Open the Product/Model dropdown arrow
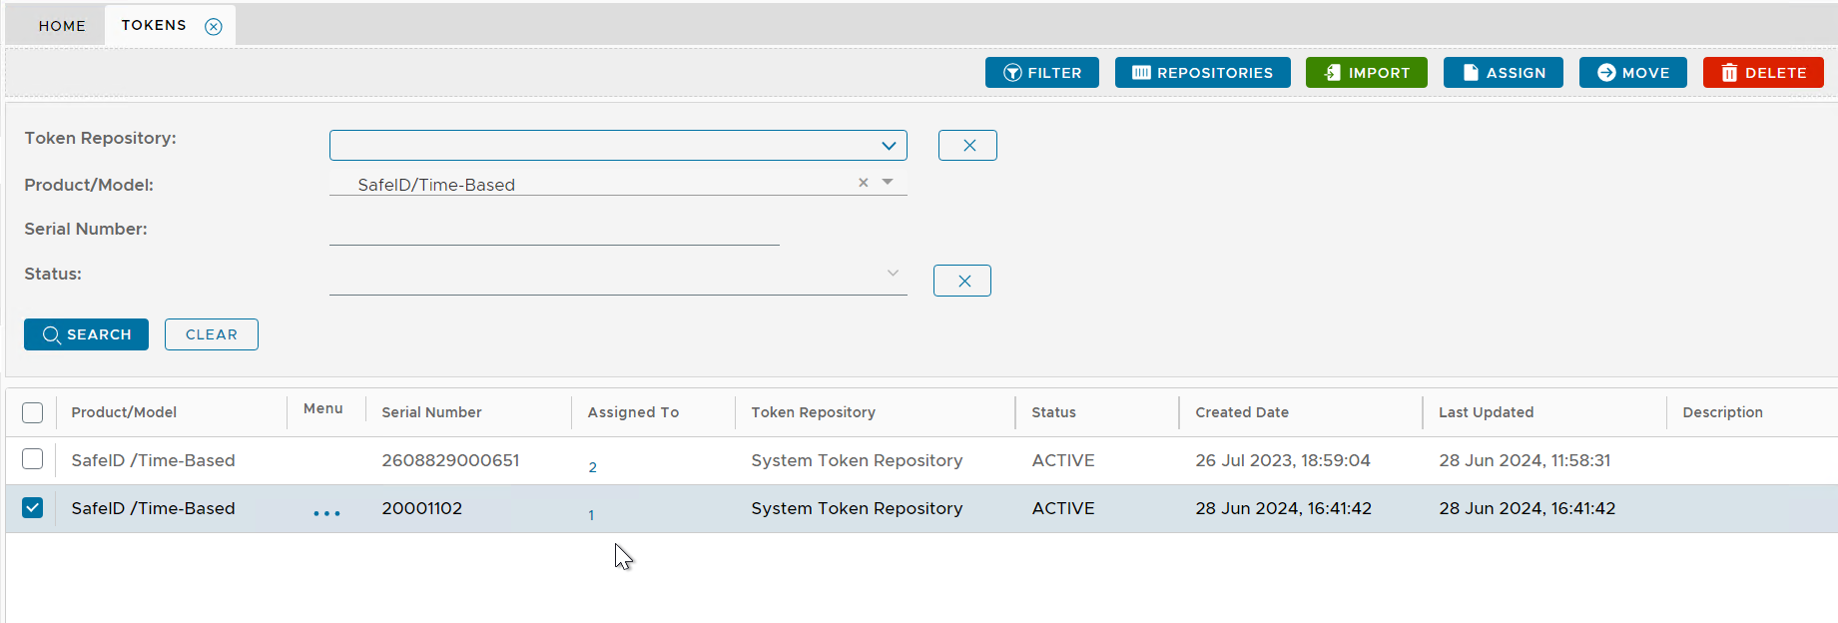 [x=888, y=182]
